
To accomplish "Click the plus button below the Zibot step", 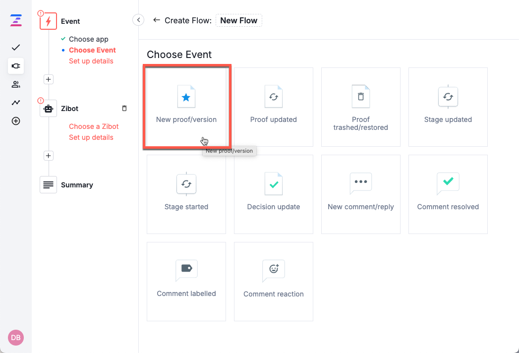I will coord(48,155).
